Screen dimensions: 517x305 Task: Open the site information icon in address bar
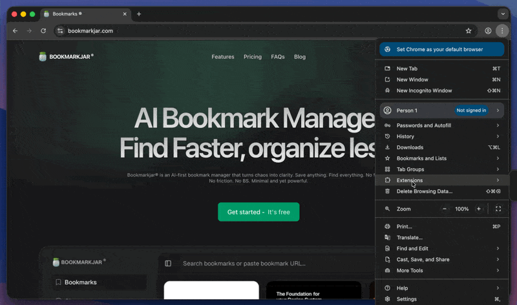[60, 30]
